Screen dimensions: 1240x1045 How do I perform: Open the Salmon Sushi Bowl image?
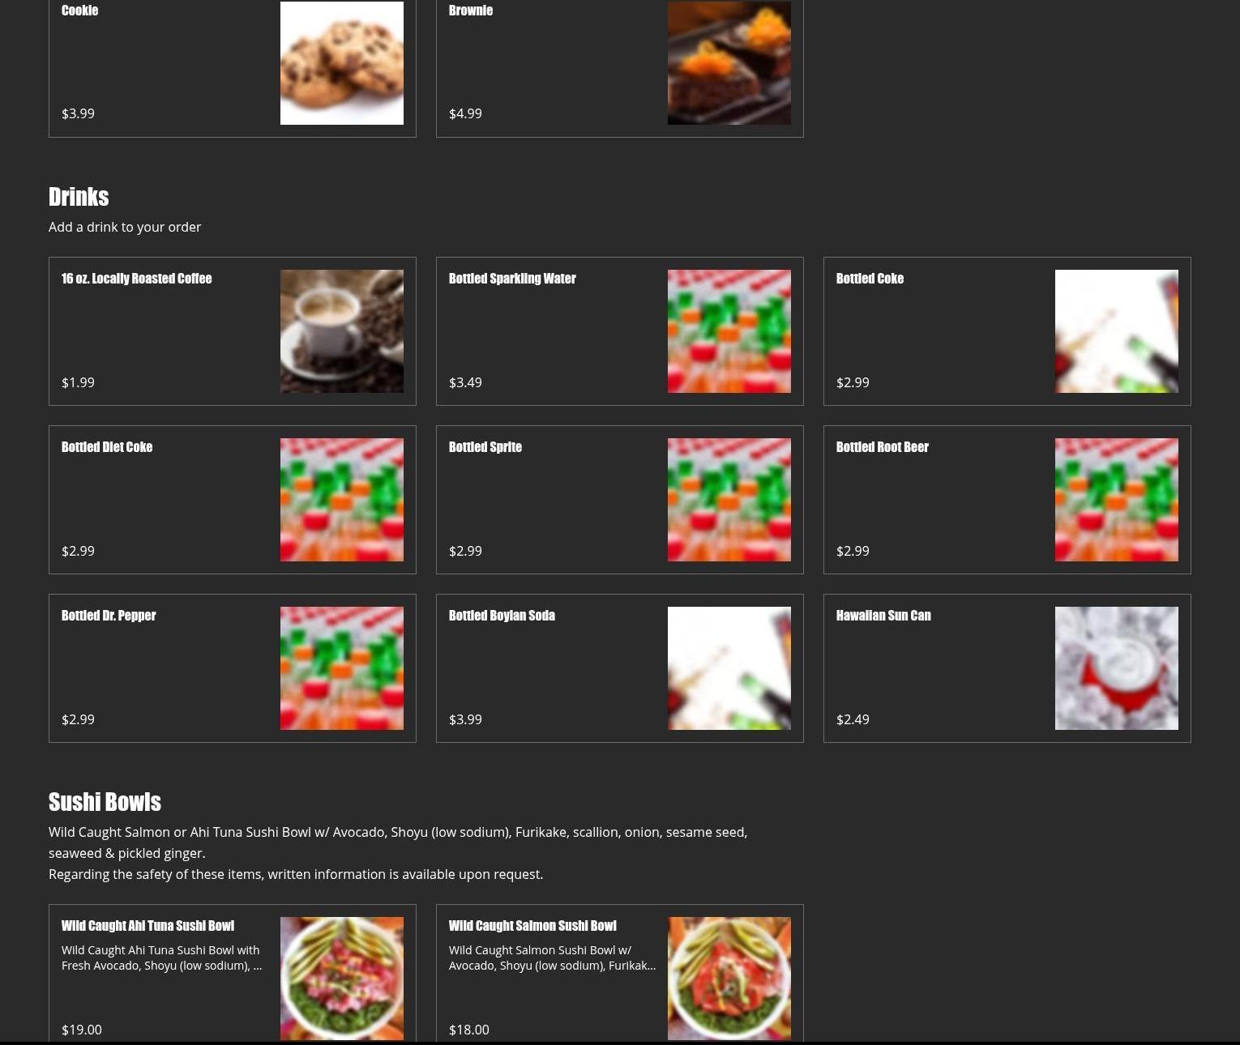(729, 979)
